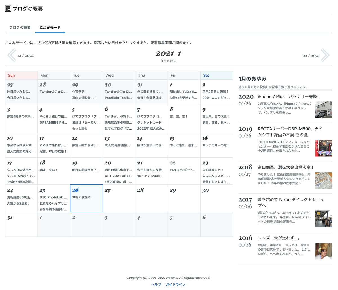Open post 気になるハイブリ… on January 25
338x290 pixels.
click(53, 203)
